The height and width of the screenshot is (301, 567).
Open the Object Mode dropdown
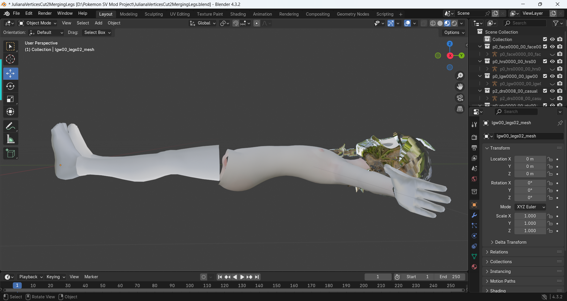[37, 23]
